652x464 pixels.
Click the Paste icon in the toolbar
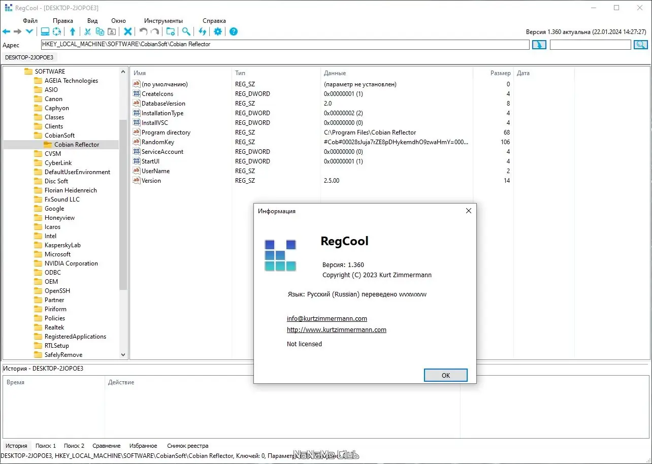[x=112, y=31]
